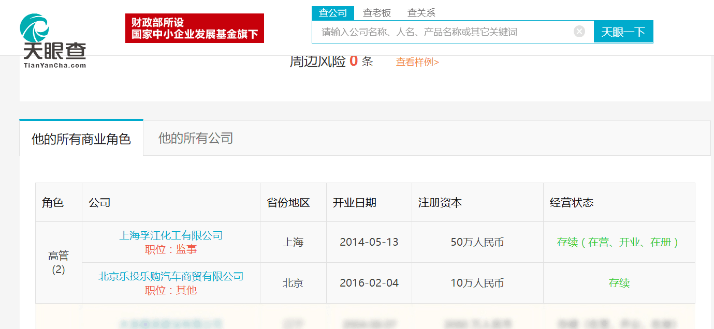Type in the company search field
The width and height of the screenshot is (714, 329).
tap(440, 32)
